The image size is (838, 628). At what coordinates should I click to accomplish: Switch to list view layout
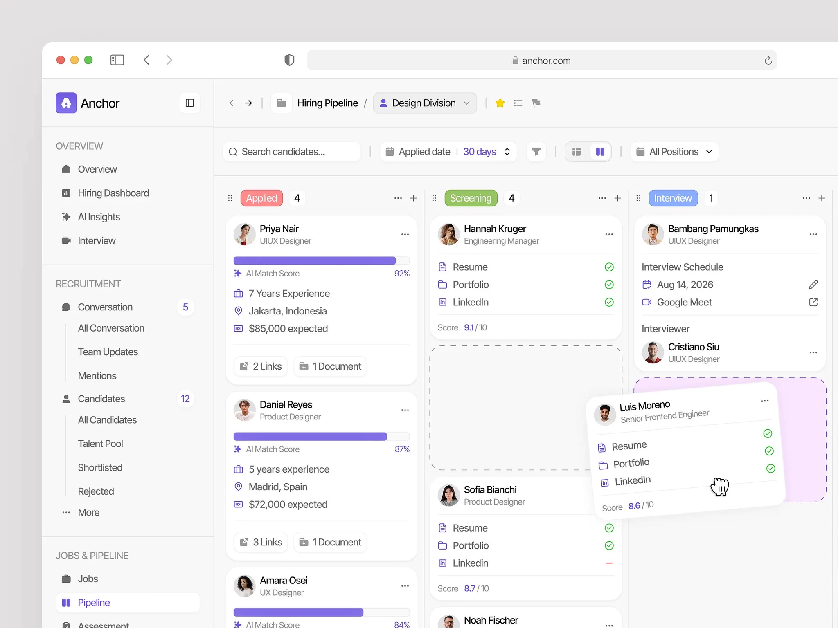click(577, 152)
